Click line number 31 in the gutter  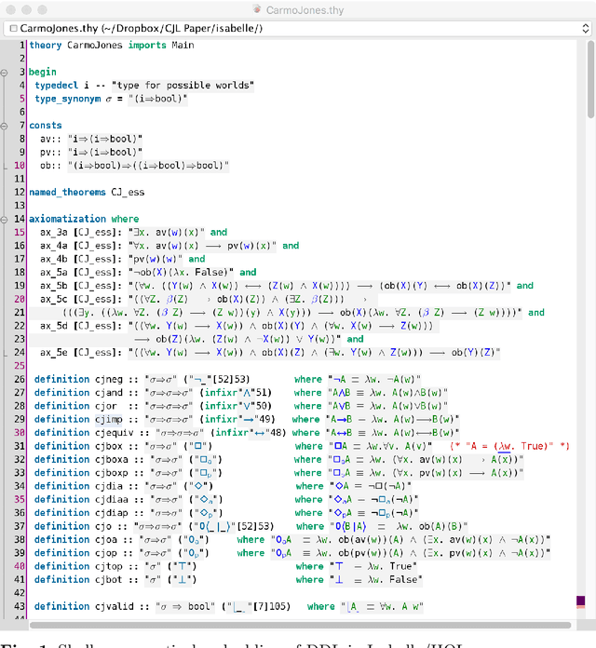[19, 446]
